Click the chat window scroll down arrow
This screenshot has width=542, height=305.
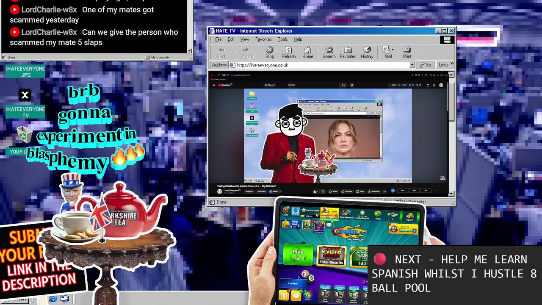pos(190,51)
